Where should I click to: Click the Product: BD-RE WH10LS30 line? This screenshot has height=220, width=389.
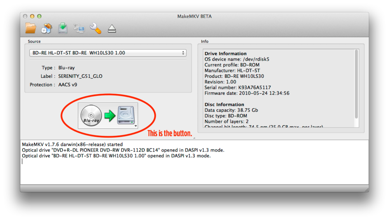pyautogui.click(x=234, y=76)
